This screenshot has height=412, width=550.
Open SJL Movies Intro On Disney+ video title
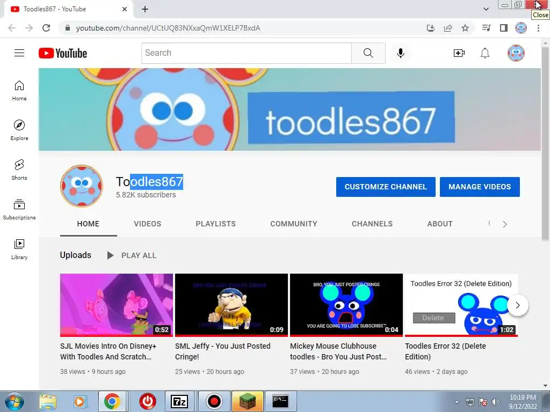[x=108, y=351]
